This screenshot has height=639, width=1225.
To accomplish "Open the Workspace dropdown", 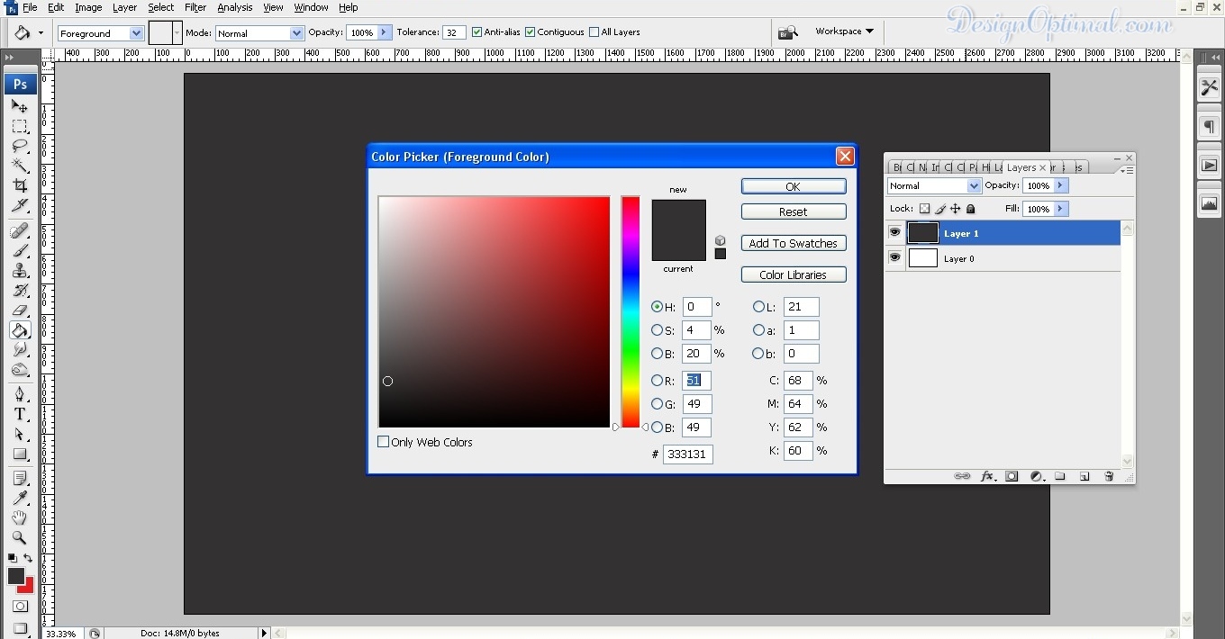I will 844,31.
